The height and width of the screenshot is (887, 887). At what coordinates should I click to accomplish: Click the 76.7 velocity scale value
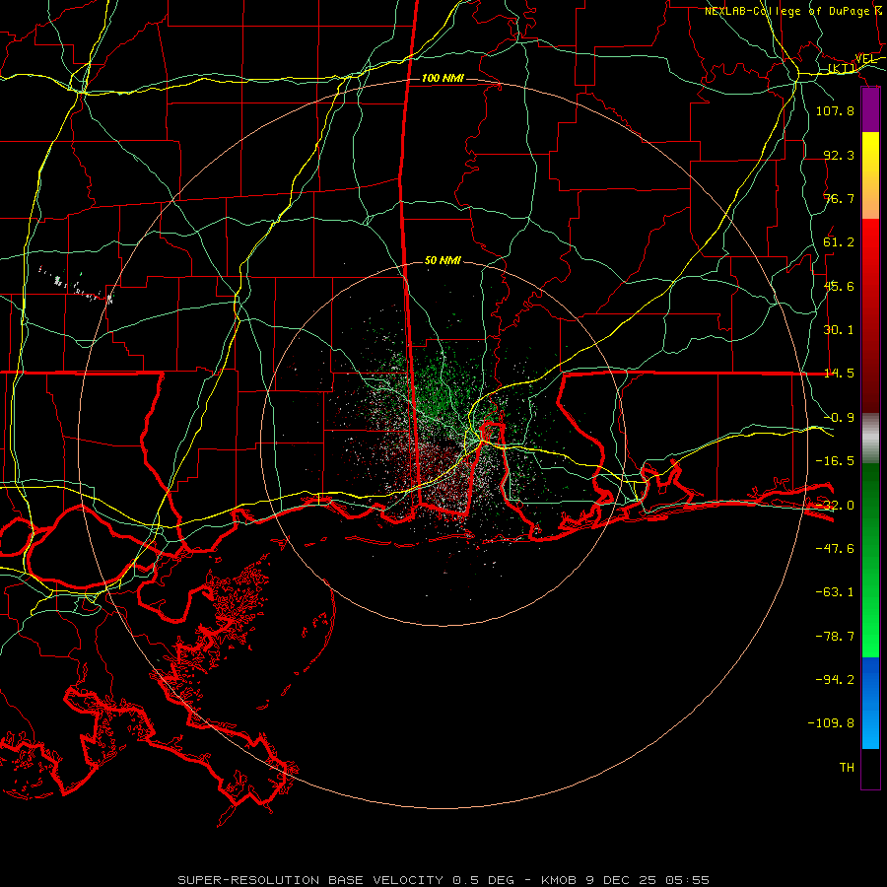839,198
